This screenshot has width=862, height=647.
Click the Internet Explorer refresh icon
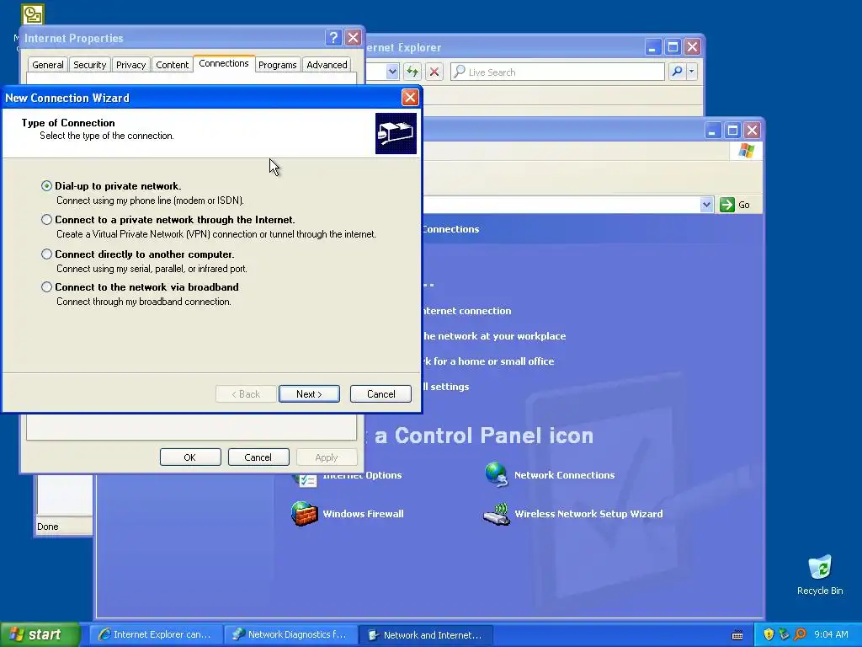tap(412, 72)
